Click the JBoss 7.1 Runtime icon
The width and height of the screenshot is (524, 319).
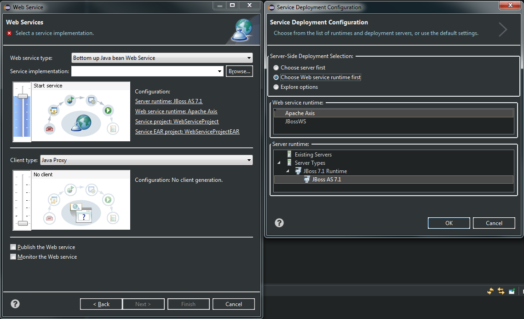coord(298,171)
